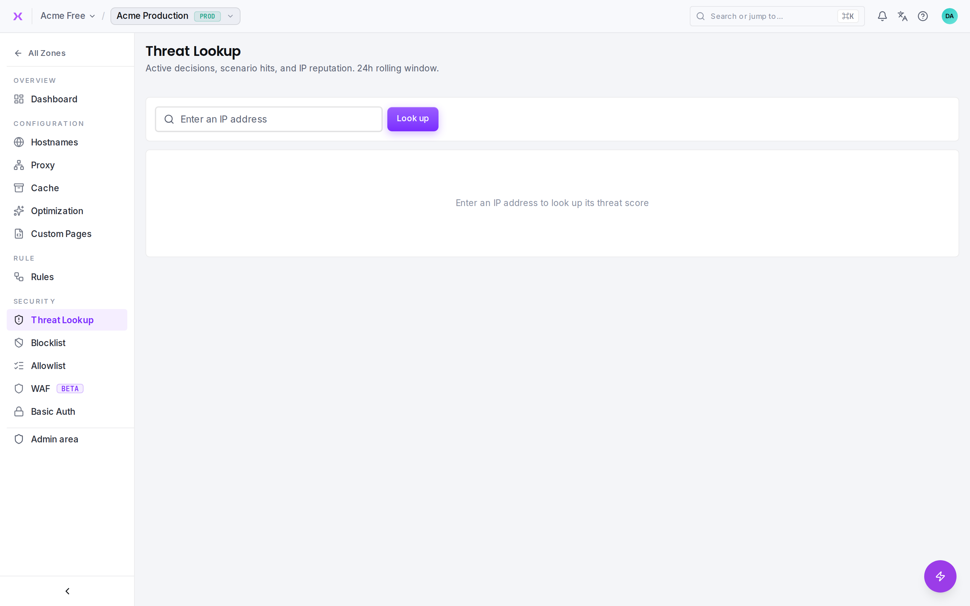Viewport: 970px width, 606px height.
Task: Click the Allowlist checklist icon
Action: (19, 366)
